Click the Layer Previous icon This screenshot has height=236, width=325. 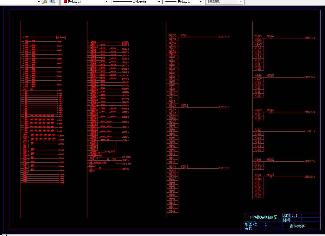[52, 2]
